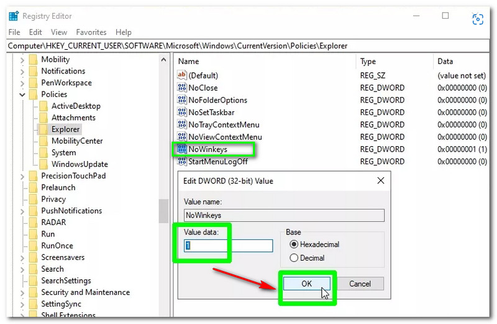This screenshot has height=324, width=497.
Task: Click the WindowsUpdate folder icon
Action: tap(43, 164)
